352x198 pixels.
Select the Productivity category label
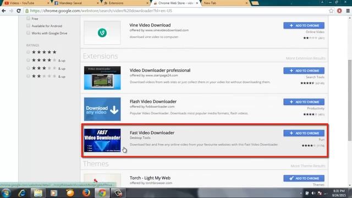coord(316,108)
